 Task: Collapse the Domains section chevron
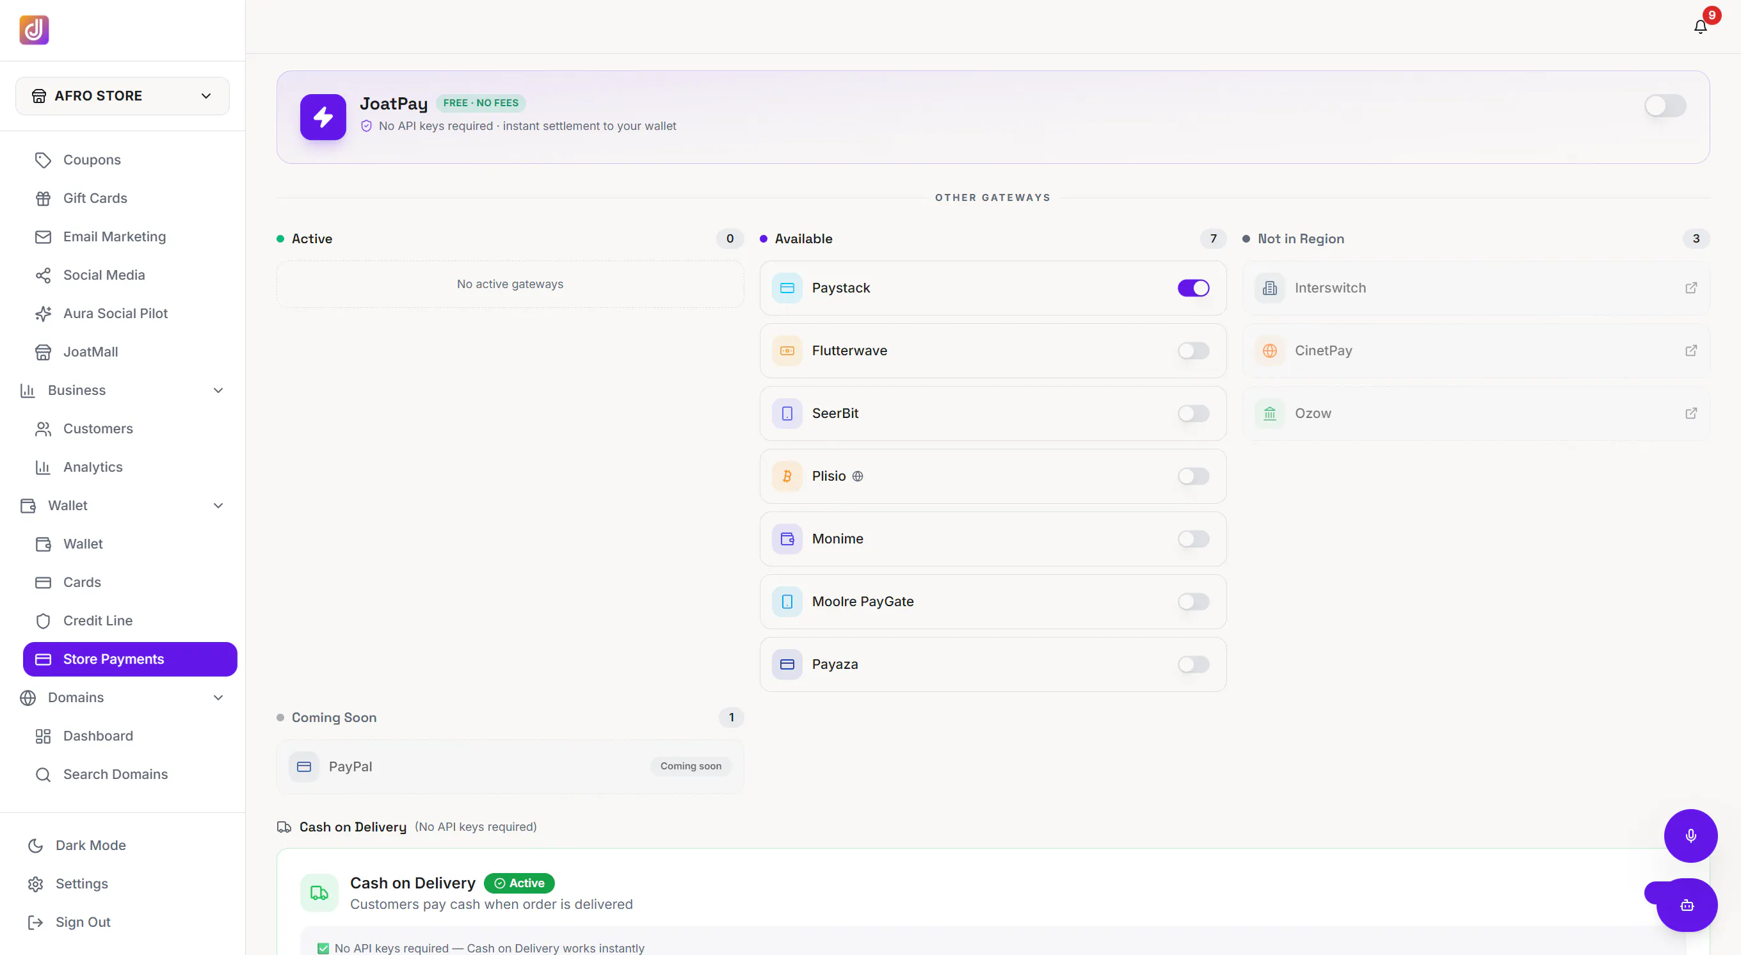[x=218, y=698]
